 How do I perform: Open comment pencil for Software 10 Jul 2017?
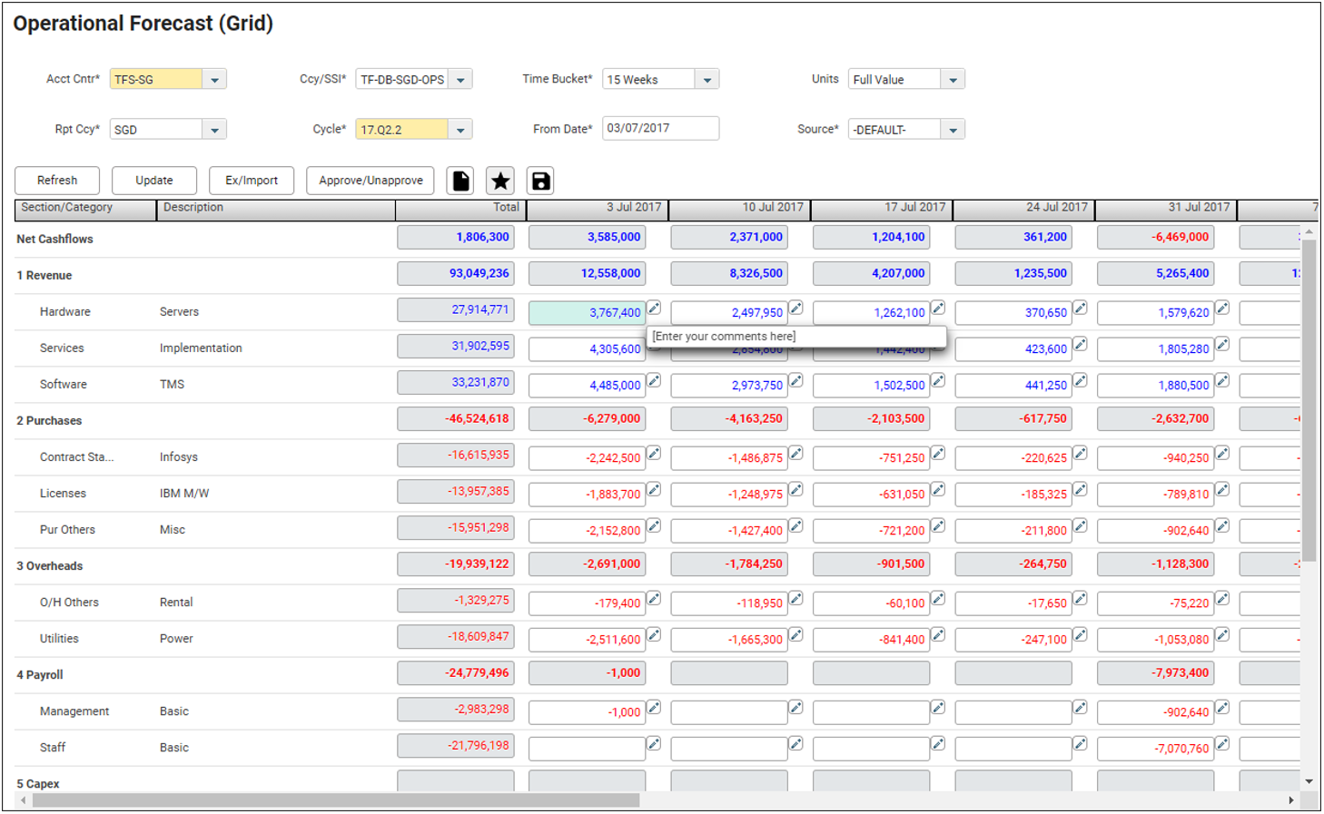795,381
